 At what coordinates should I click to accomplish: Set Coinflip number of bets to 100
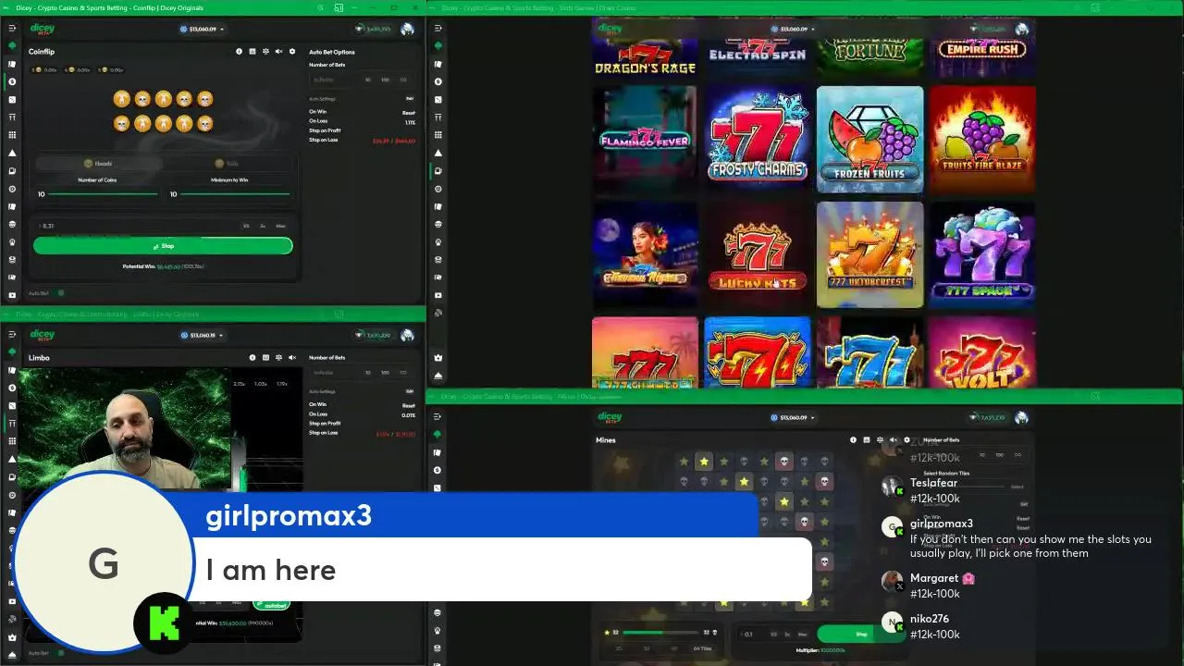[x=387, y=80]
